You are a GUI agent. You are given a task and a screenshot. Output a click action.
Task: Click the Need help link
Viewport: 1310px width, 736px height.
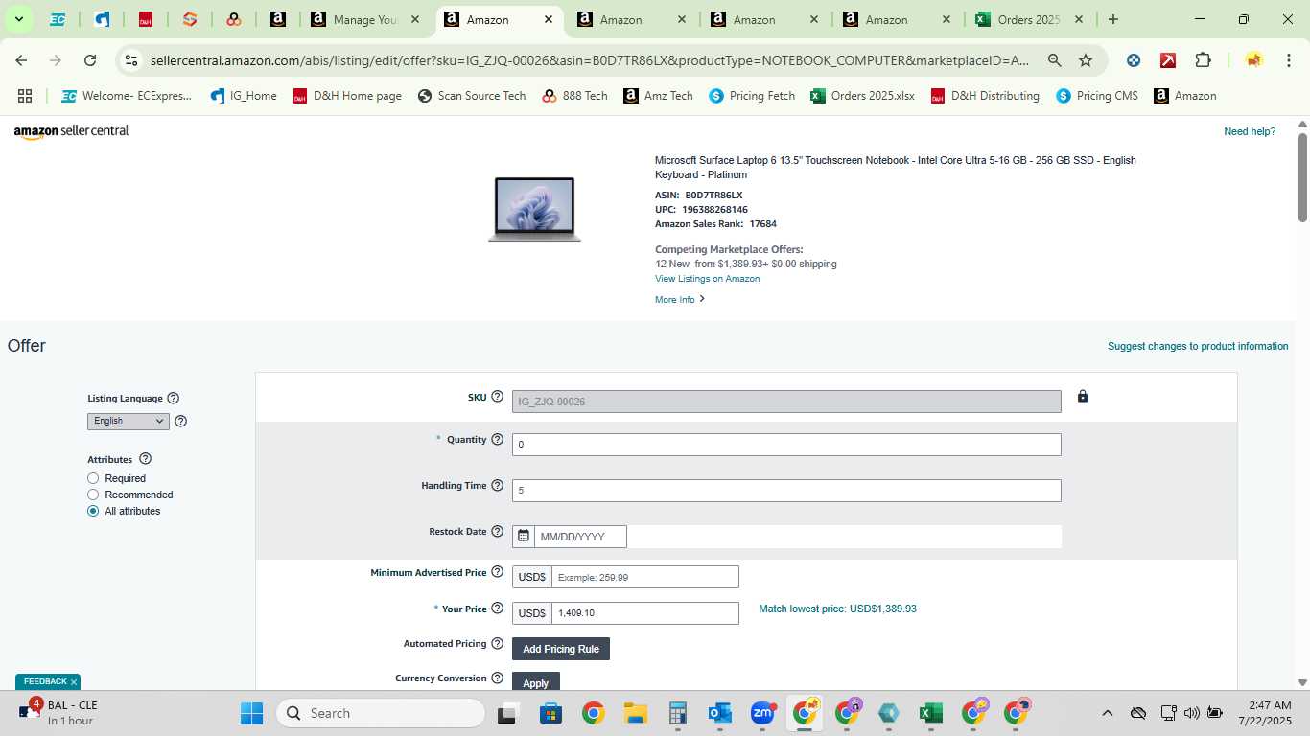[1250, 131]
